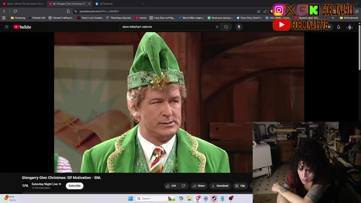Open Windows Start menu

click(x=131, y=198)
